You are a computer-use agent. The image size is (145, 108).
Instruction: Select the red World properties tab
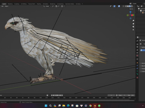coord(137,55)
